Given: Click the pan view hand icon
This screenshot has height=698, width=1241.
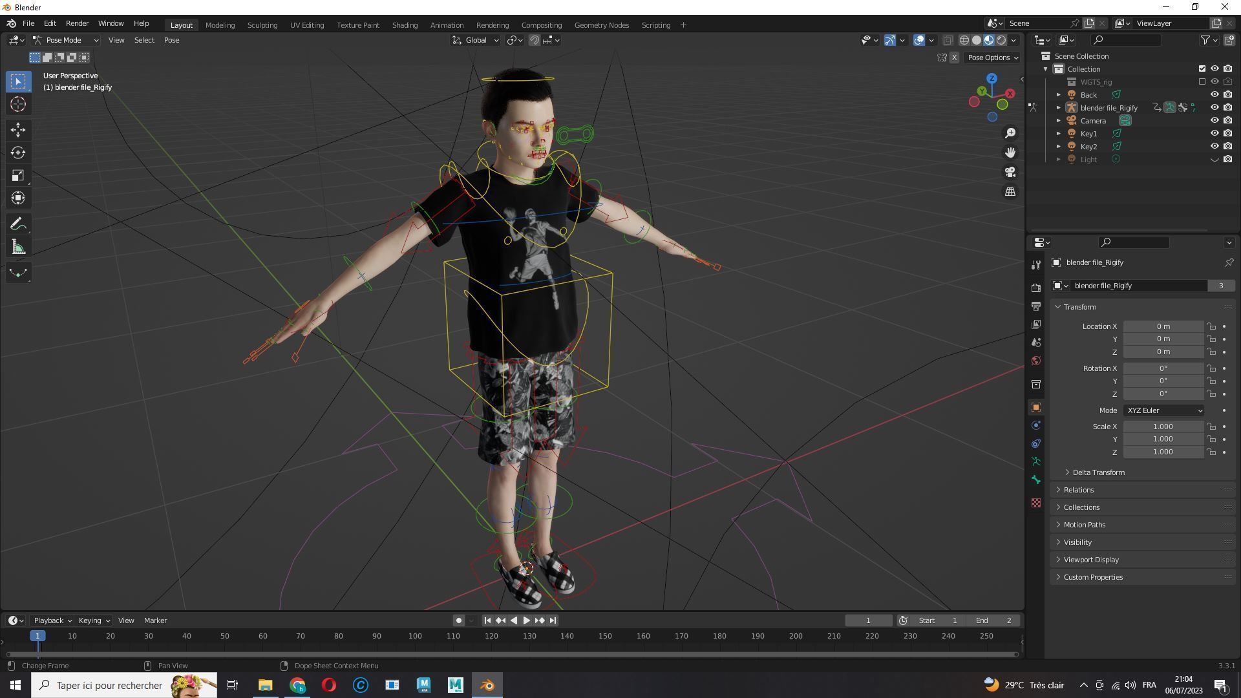Looking at the screenshot, I should [x=1010, y=153].
